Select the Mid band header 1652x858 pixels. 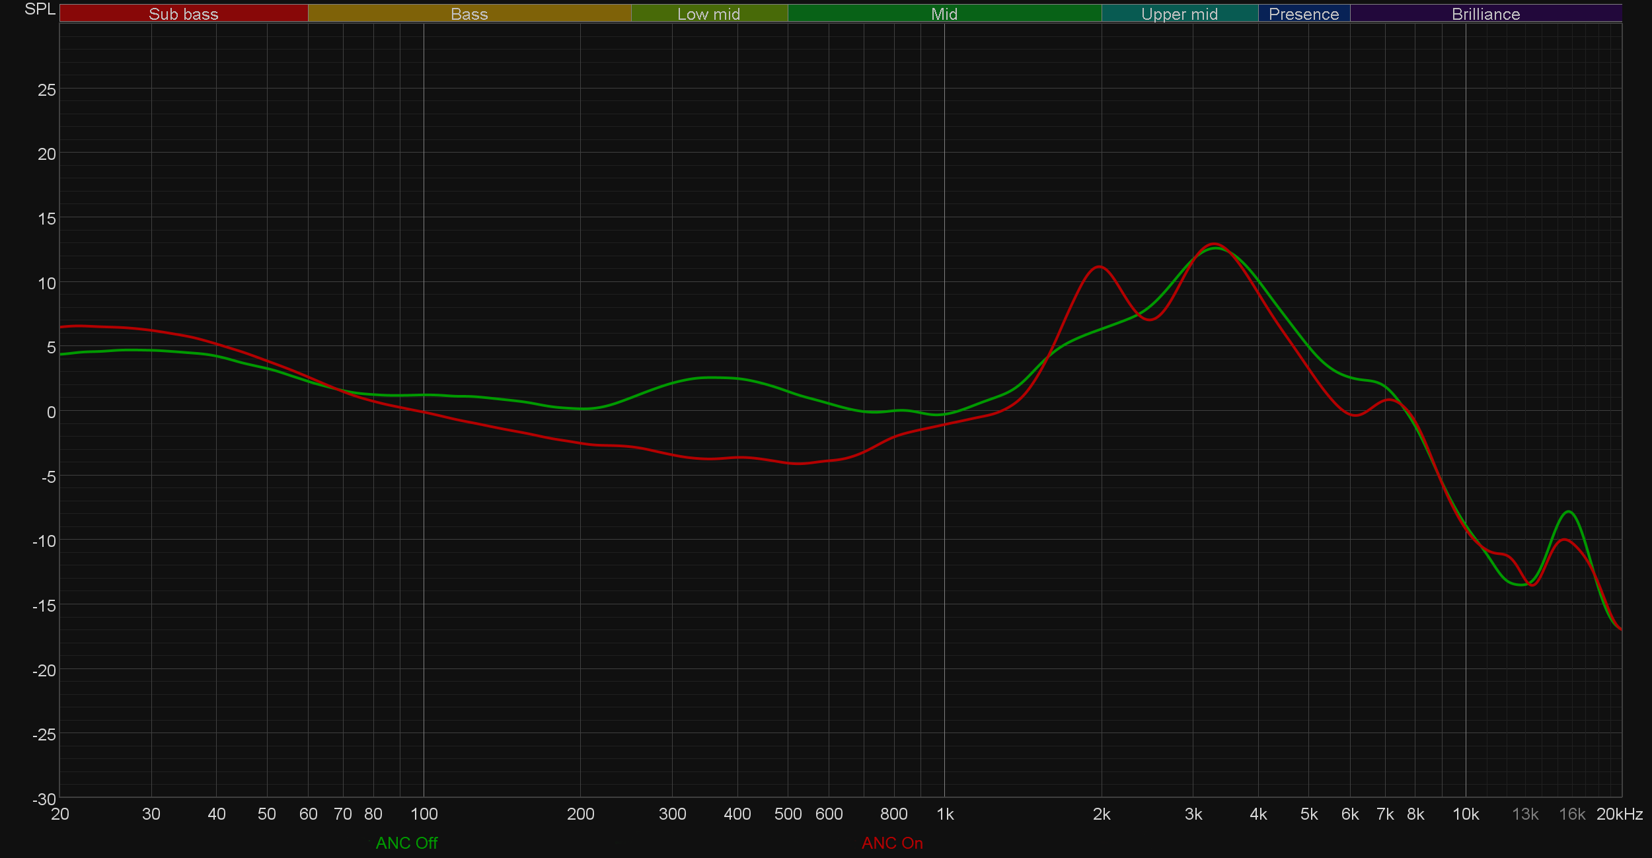[944, 14]
